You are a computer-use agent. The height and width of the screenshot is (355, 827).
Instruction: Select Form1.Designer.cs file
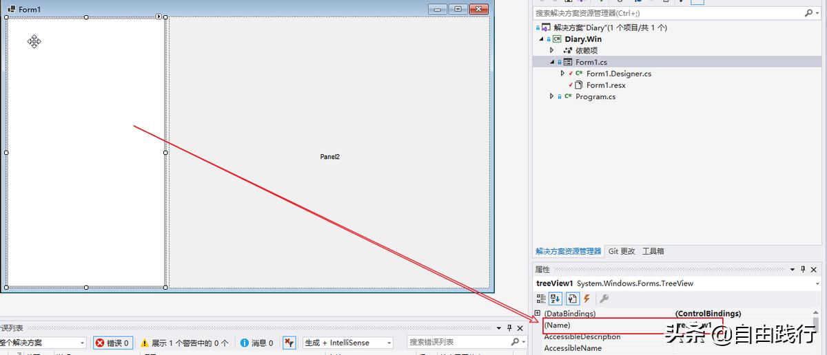(x=619, y=74)
